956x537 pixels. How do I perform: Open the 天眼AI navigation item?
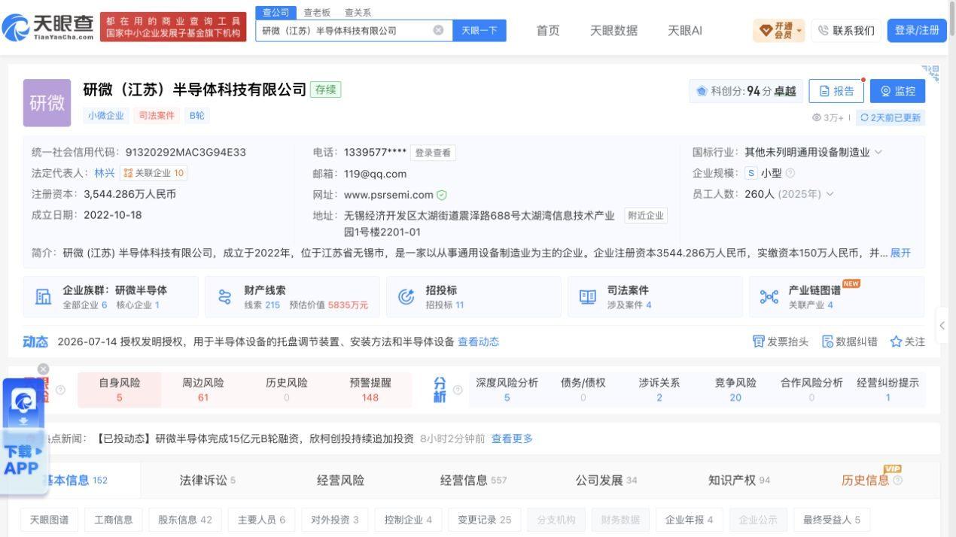685,31
